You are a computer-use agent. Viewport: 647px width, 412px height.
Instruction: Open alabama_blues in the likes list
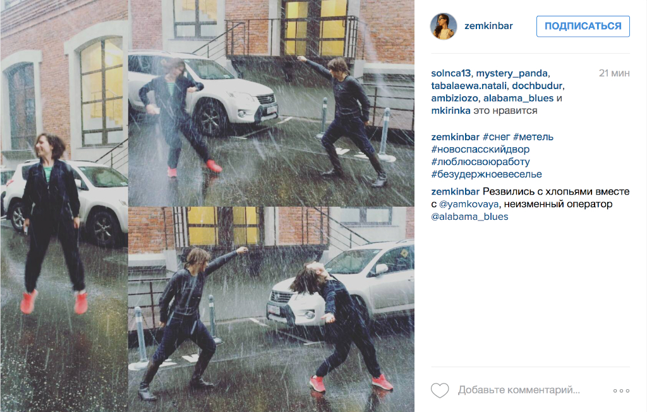(518, 98)
